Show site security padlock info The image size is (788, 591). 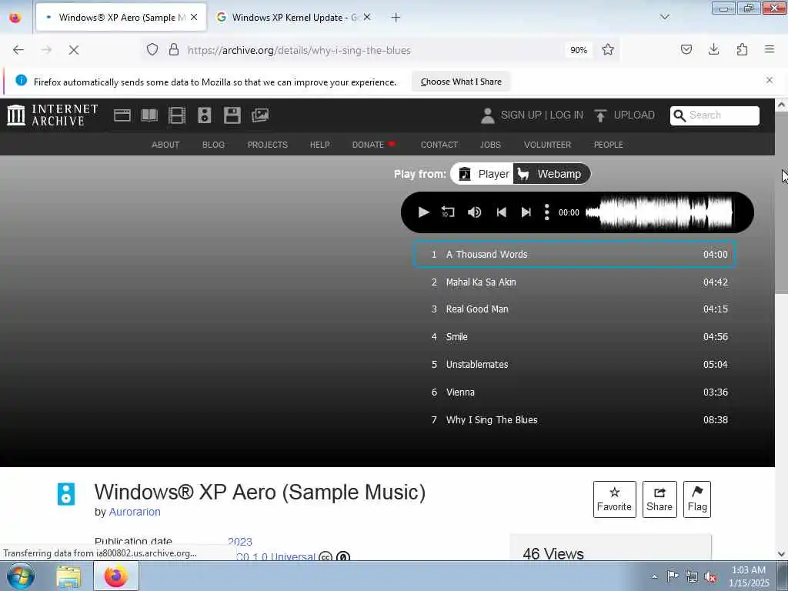[174, 50]
